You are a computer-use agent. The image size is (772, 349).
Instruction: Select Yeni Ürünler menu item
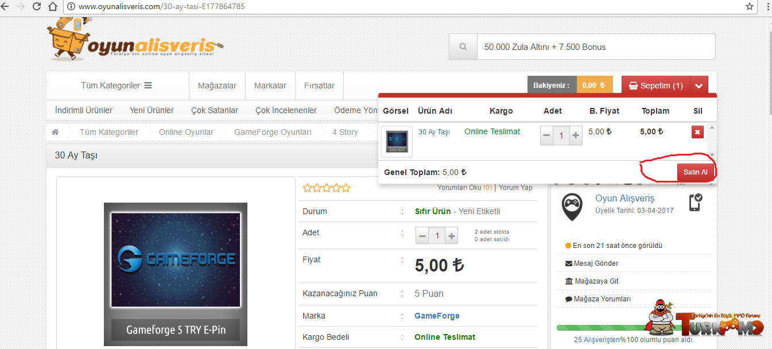[152, 110]
